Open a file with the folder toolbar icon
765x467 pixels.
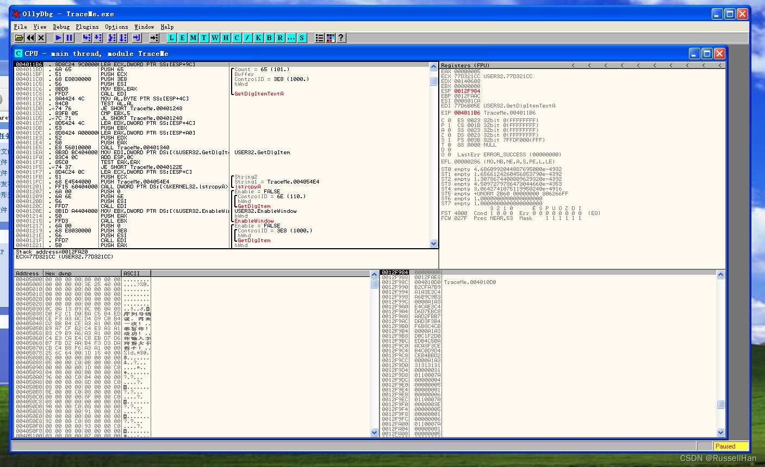[19, 37]
